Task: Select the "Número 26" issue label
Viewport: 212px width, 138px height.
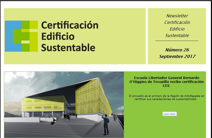Action: click(x=177, y=50)
